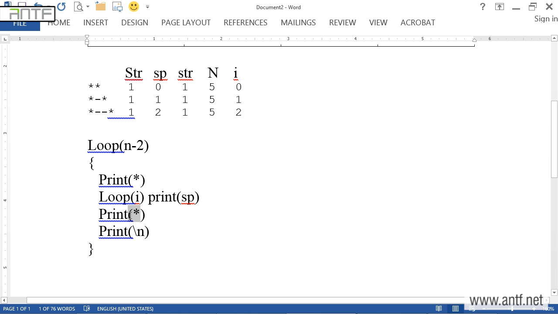
Task: Open the zoom level 160% dialog
Action: [x=548, y=309]
